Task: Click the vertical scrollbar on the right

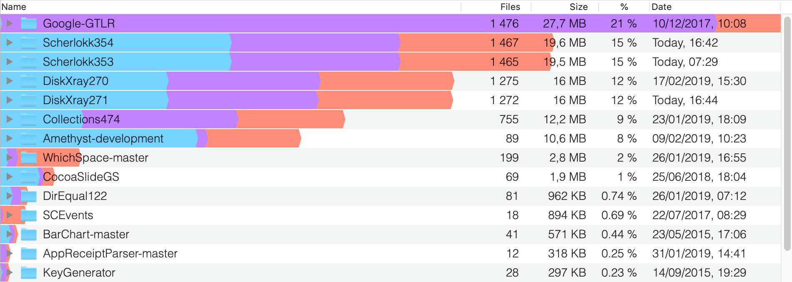Action: [x=787, y=133]
